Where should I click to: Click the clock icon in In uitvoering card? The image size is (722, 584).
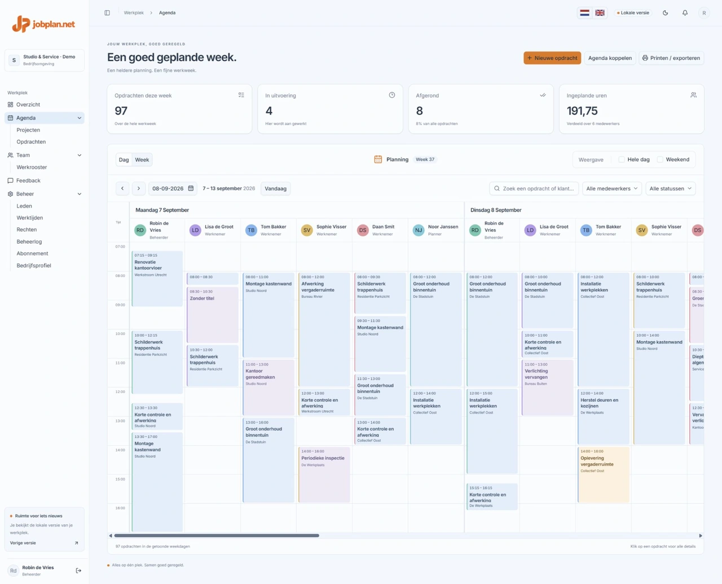tap(392, 95)
